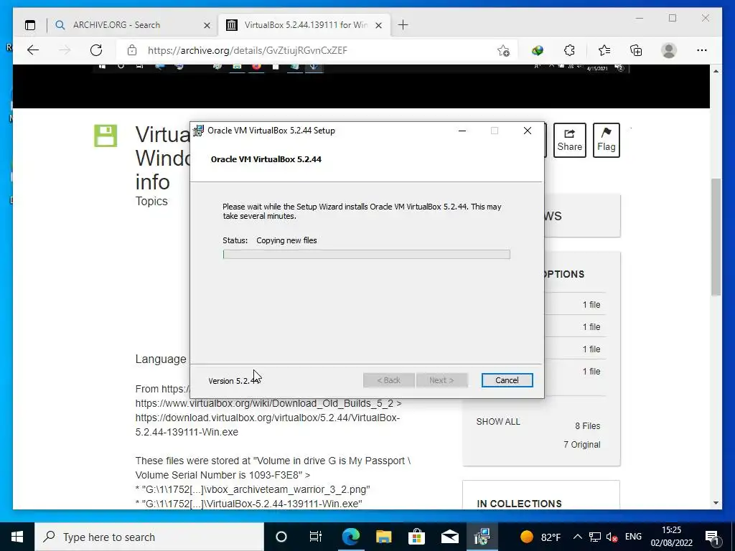
Task: Click the archive.org URL address bar
Action: point(248,50)
